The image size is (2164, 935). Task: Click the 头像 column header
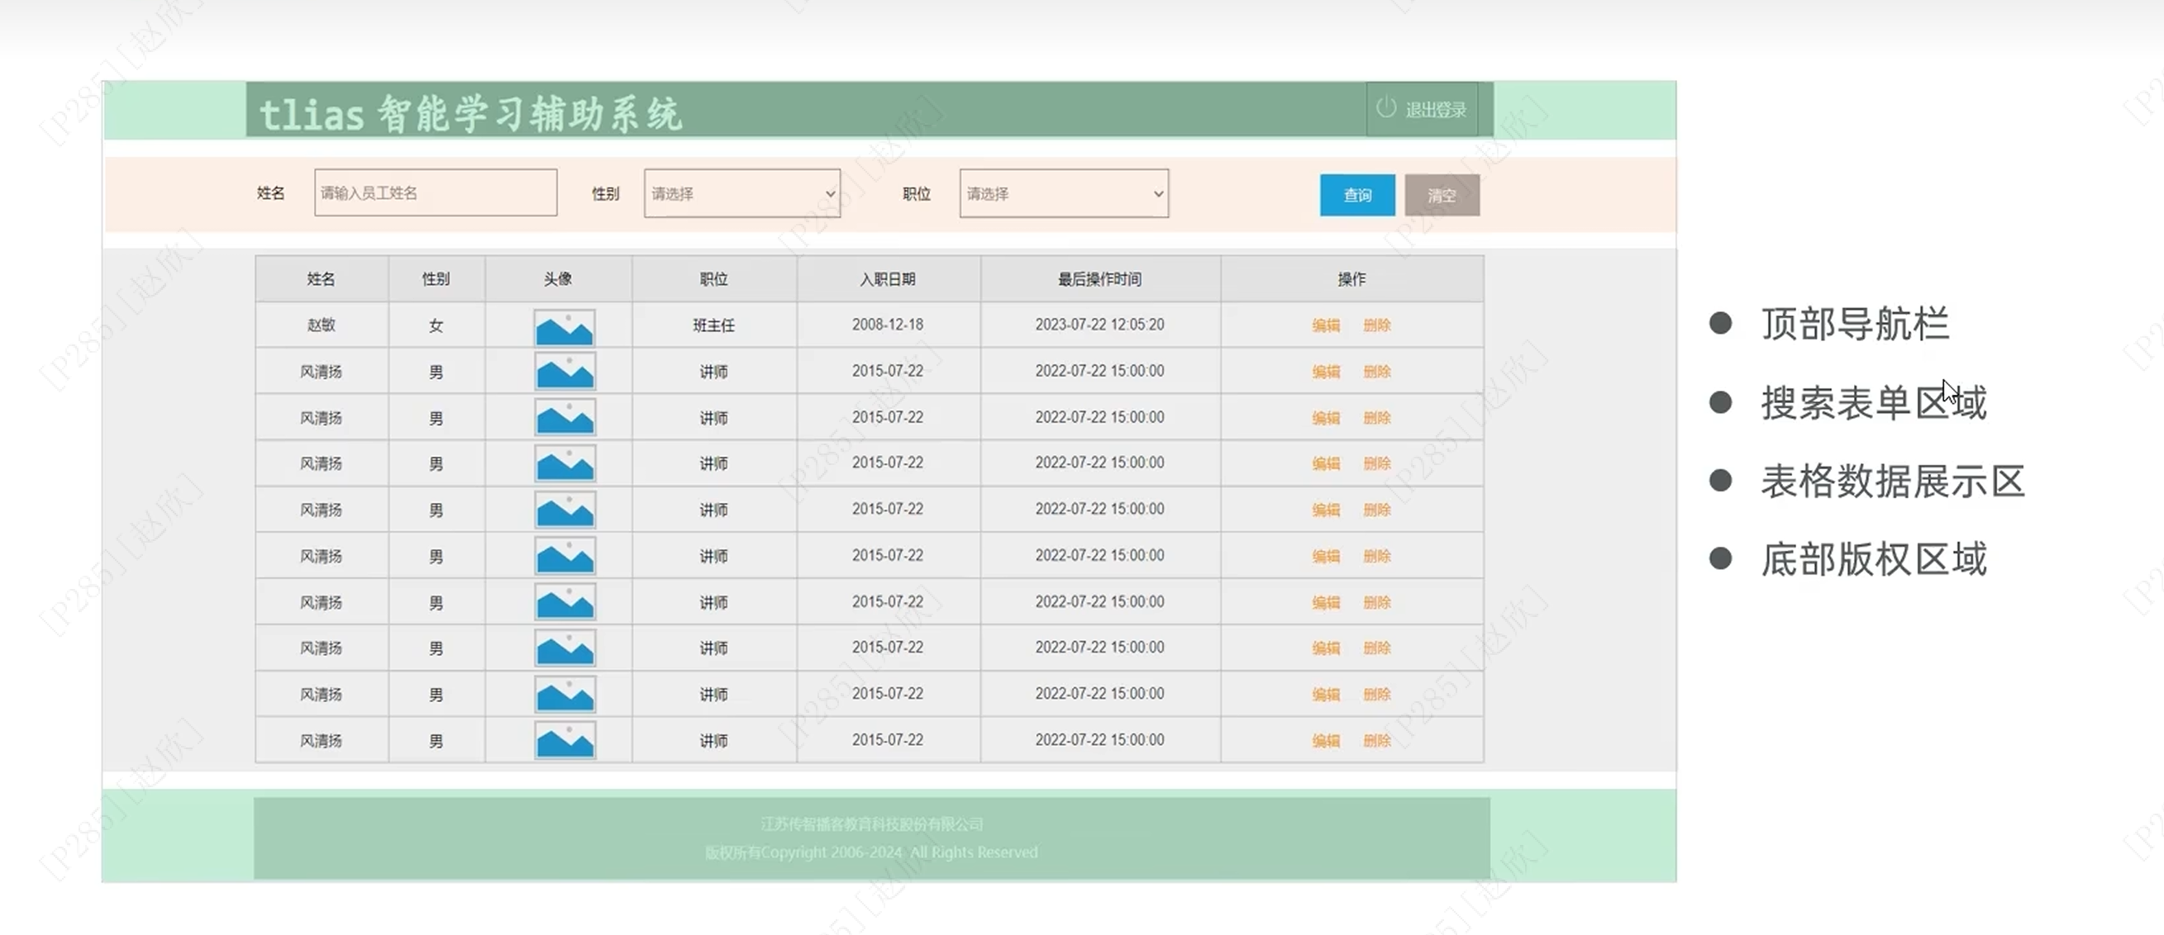point(558,279)
